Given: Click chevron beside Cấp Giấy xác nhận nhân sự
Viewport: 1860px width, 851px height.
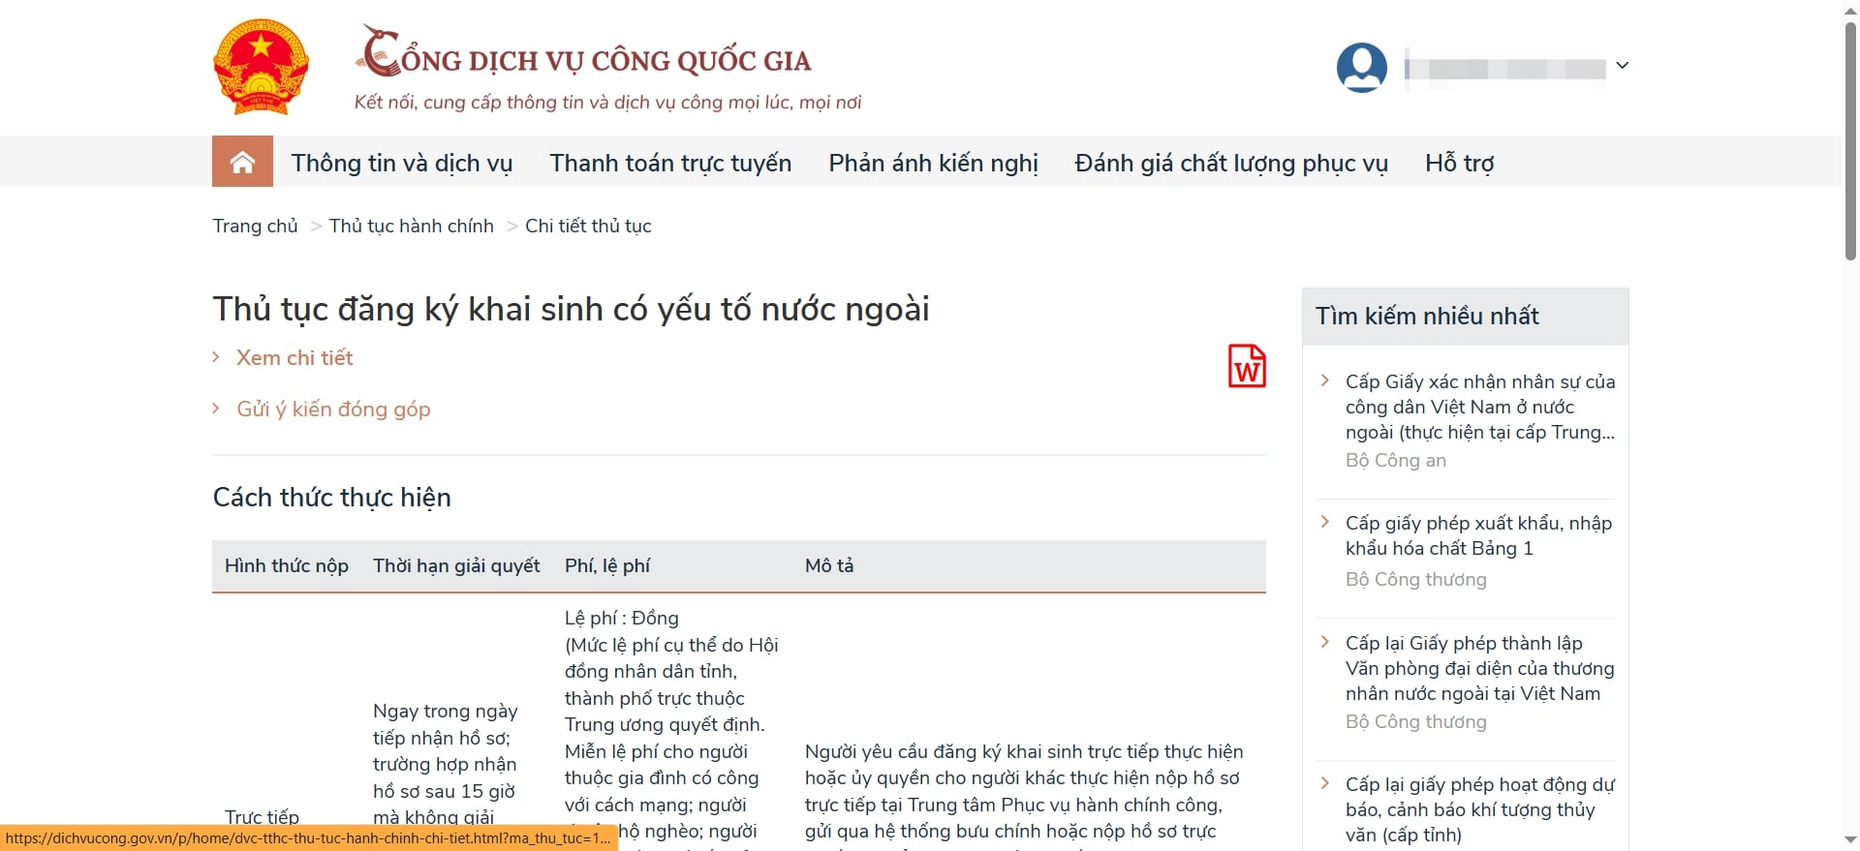Looking at the screenshot, I should click(1325, 380).
